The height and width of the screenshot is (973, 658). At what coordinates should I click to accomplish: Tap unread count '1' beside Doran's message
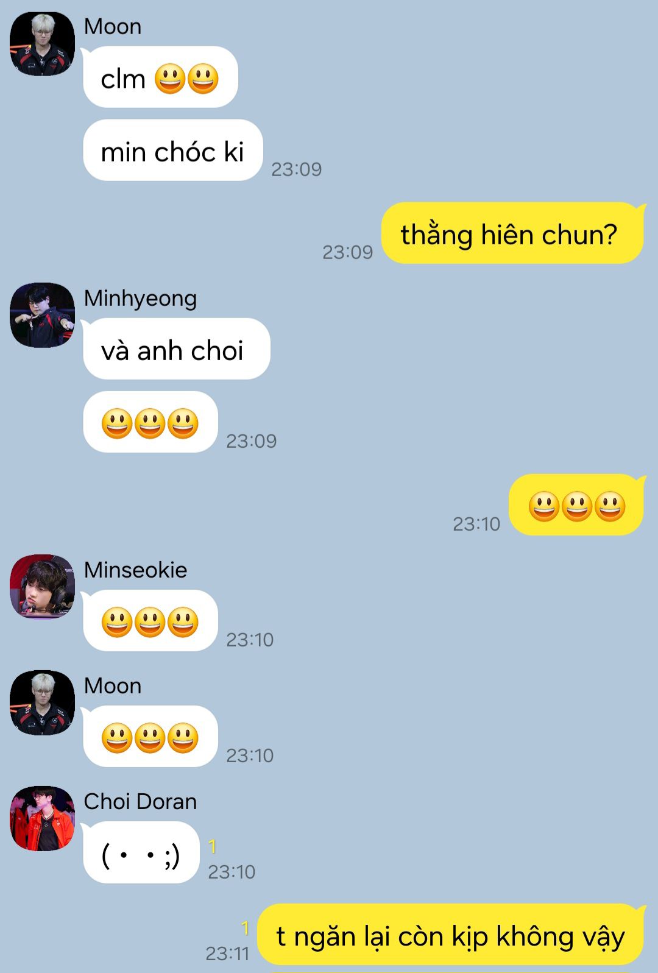point(212,846)
